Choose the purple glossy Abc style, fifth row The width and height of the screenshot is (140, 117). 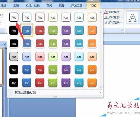pyautogui.click(x=66, y=70)
